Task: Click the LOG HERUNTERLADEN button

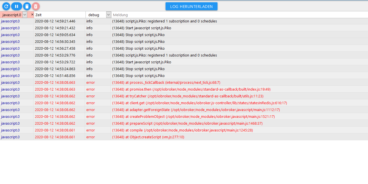Action: pos(191,6)
